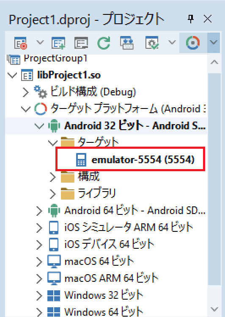This screenshot has width=225, height=317.
Task: Expand iOS デバイス 64 ビット node
Action: coord(39,245)
